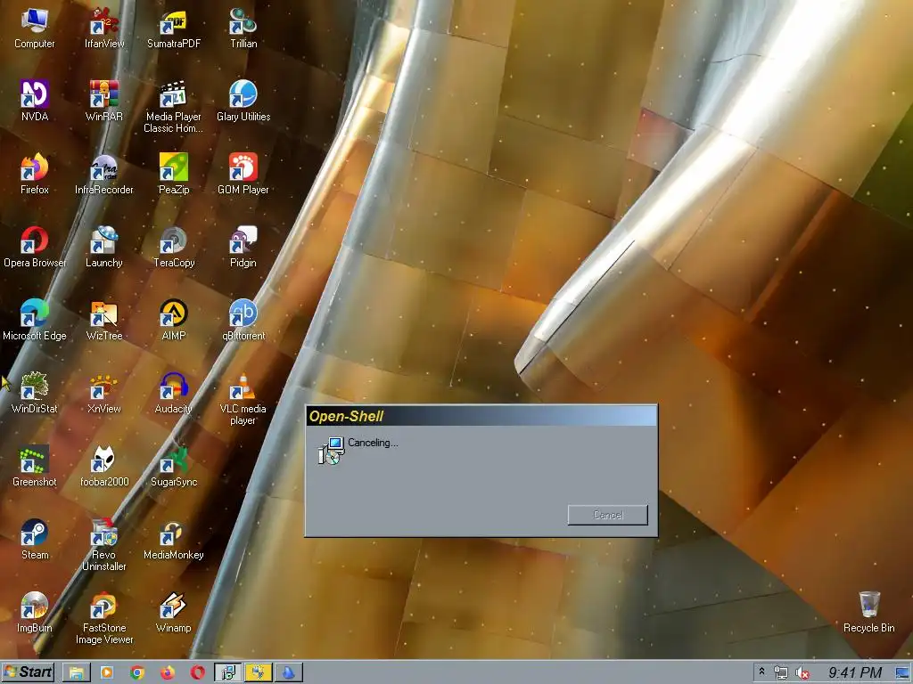Click the AIMP desktop icon
913x684 pixels.
174,321
